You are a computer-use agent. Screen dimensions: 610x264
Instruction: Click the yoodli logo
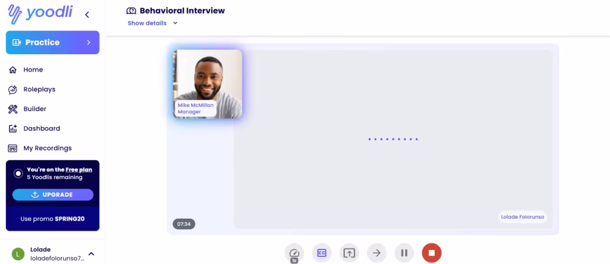point(40,14)
